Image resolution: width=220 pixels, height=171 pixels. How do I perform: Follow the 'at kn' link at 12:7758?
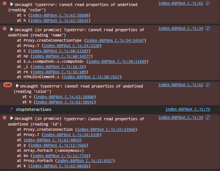pos(61,156)
